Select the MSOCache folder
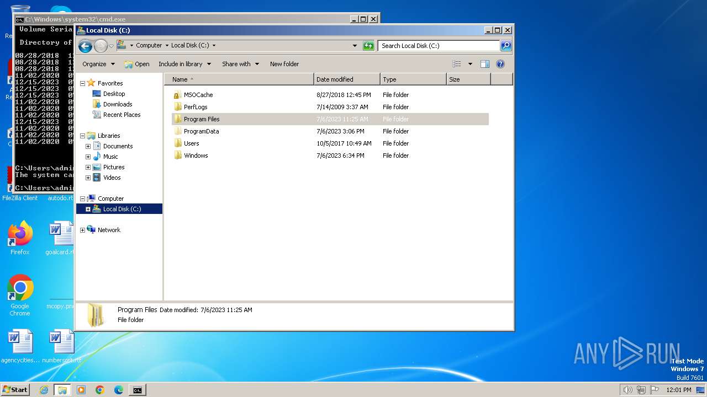707x397 pixels. pos(198,95)
